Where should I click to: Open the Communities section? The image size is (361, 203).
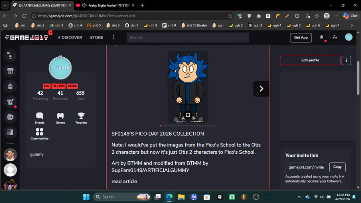[x=39, y=134]
